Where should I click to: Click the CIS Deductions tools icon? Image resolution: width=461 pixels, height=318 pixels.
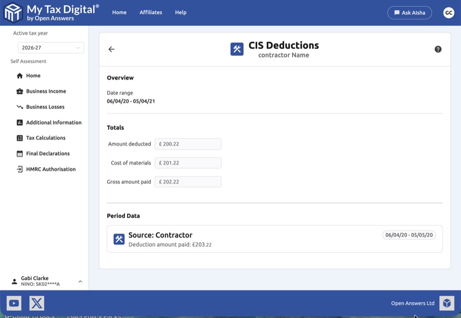coord(237,49)
